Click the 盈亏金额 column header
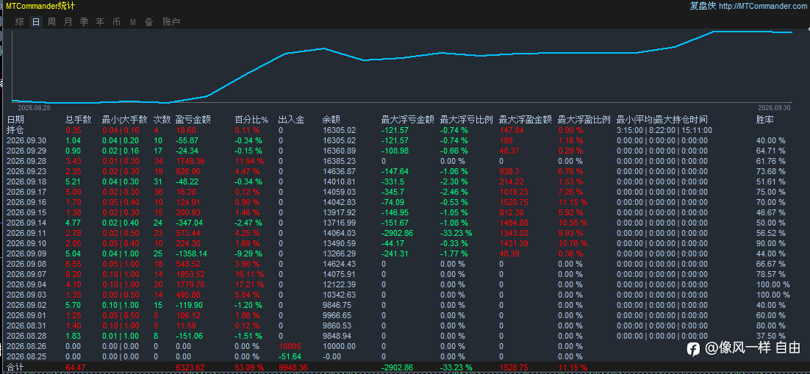810x374 pixels. (193, 119)
